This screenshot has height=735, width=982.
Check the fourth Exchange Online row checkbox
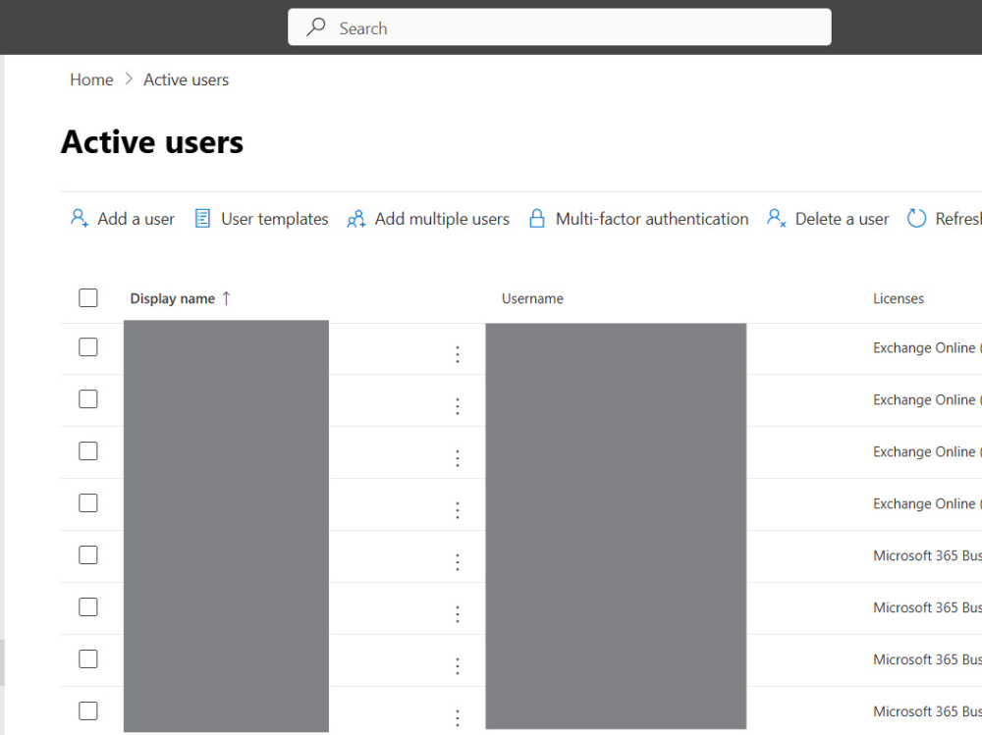click(88, 502)
